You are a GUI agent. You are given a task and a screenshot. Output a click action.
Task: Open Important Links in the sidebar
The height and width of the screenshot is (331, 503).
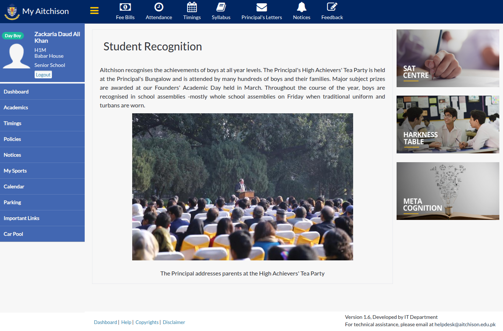tap(42, 218)
